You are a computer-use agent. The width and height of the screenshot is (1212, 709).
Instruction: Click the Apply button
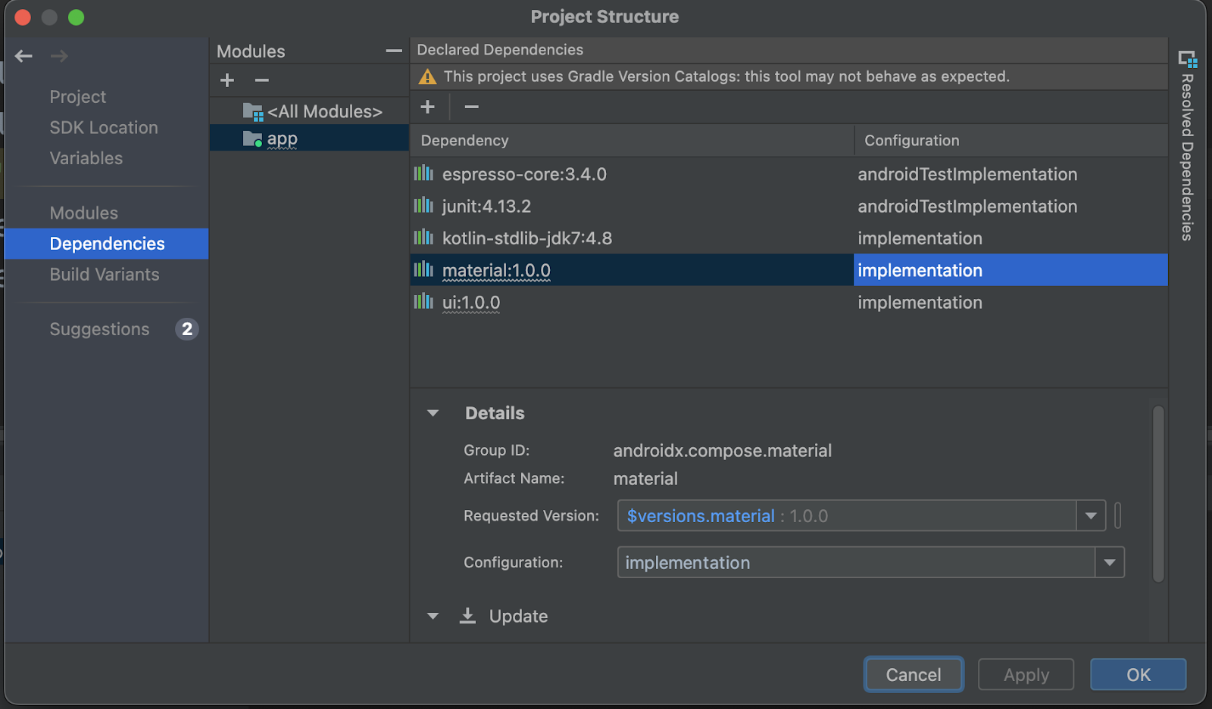[1026, 674]
